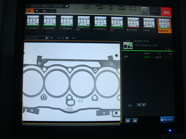Click the blue run inspection button
Screen dimensions: 186x139
coord(167,120)
